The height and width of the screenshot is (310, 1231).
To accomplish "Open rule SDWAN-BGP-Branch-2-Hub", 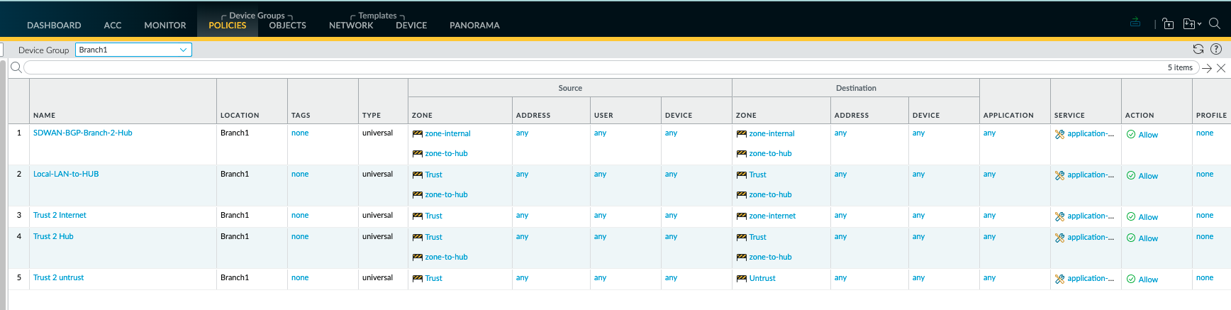I will coord(83,133).
